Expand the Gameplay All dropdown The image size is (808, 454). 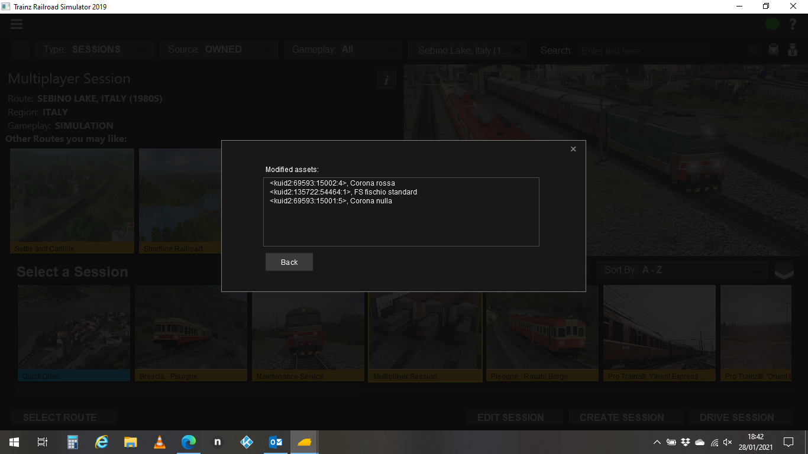pyautogui.click(x=342, y=50)
